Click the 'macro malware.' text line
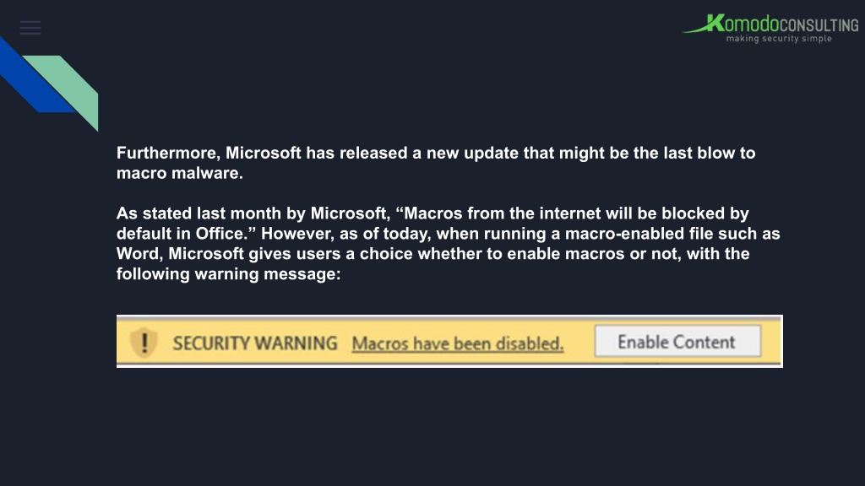 tap(180, 173)
